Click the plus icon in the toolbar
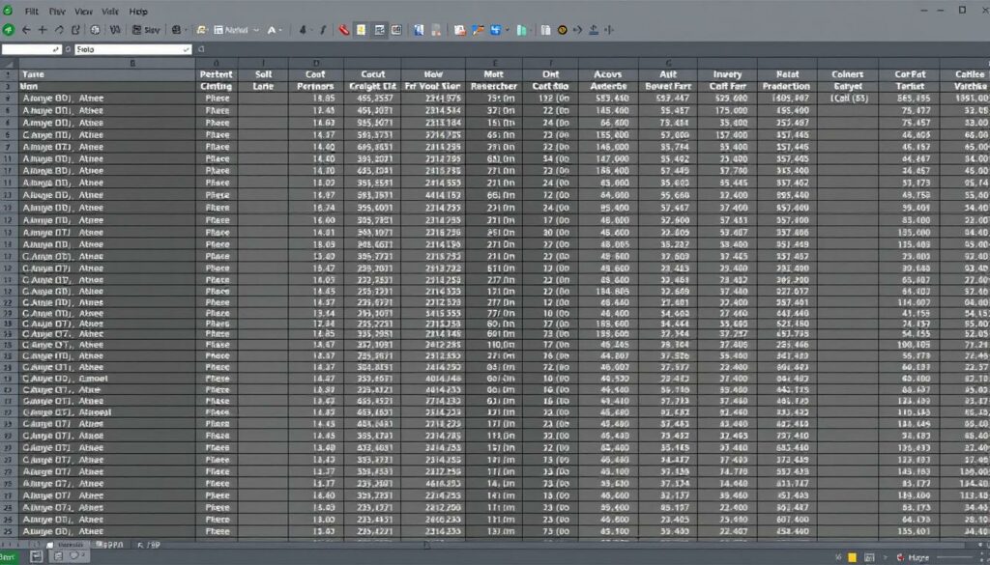This screenshot has width=990, height=565. click(x=43, y=30)
